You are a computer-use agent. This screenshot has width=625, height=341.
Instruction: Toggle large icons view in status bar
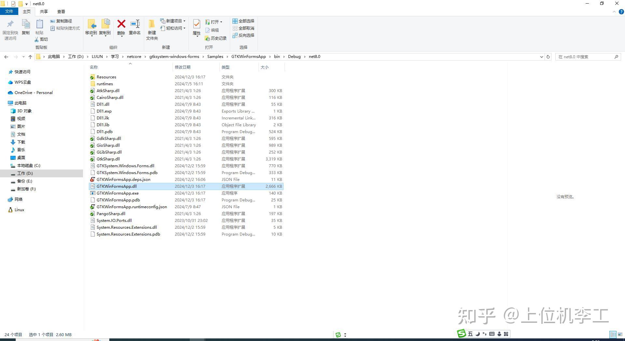point(620,334)
